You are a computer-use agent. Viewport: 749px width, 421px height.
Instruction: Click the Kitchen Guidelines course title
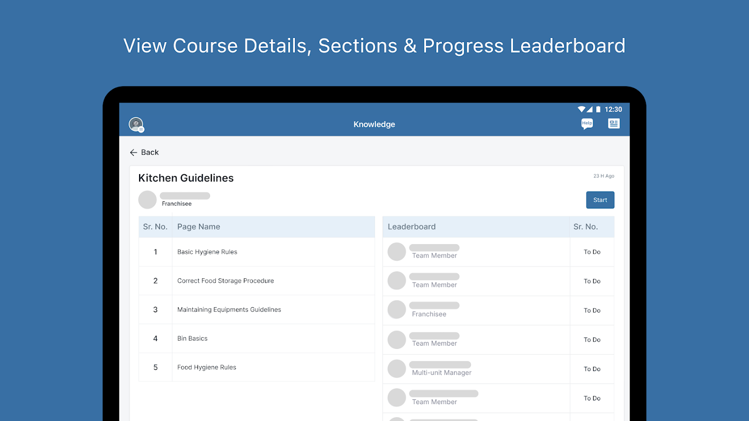186,178
